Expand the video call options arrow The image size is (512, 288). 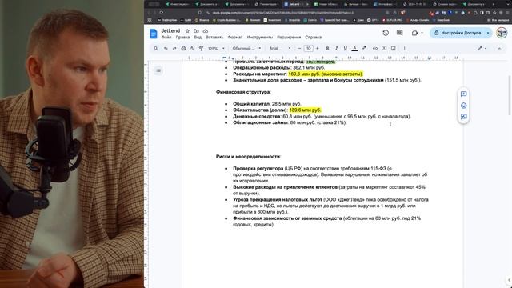422,33
